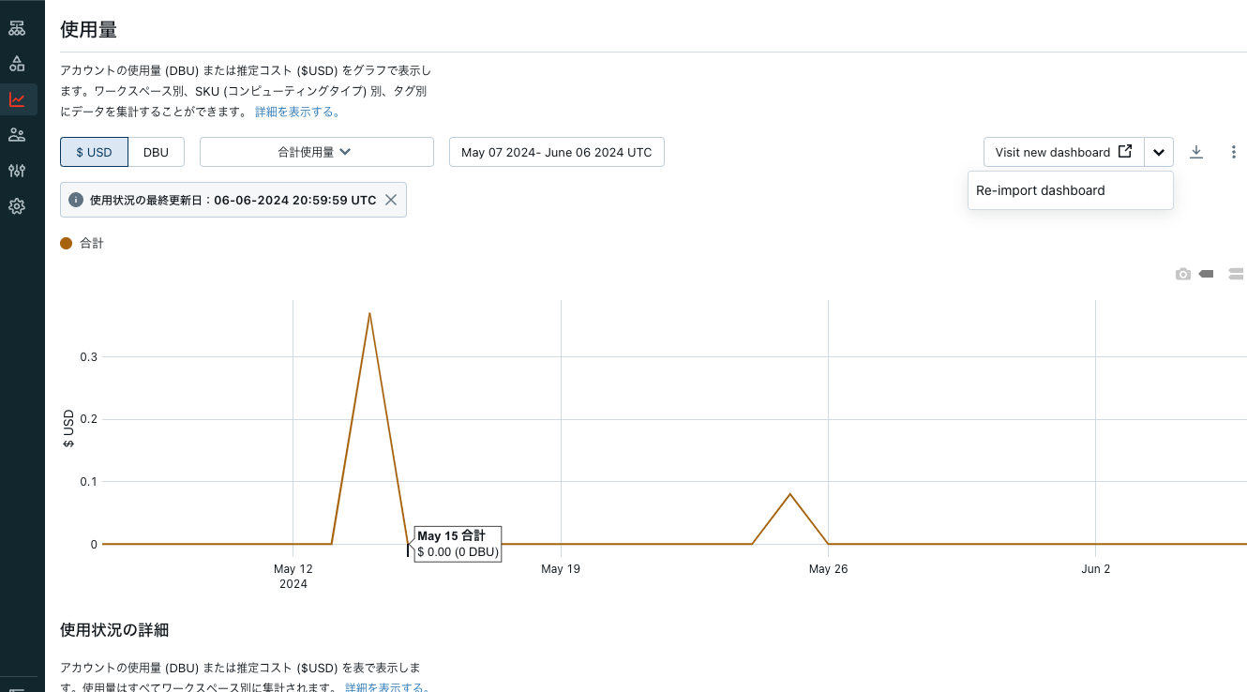This screenshot has height=692, width=1247.
Task: Open user management from the sidebar
Action: click(x=17, y=134)
